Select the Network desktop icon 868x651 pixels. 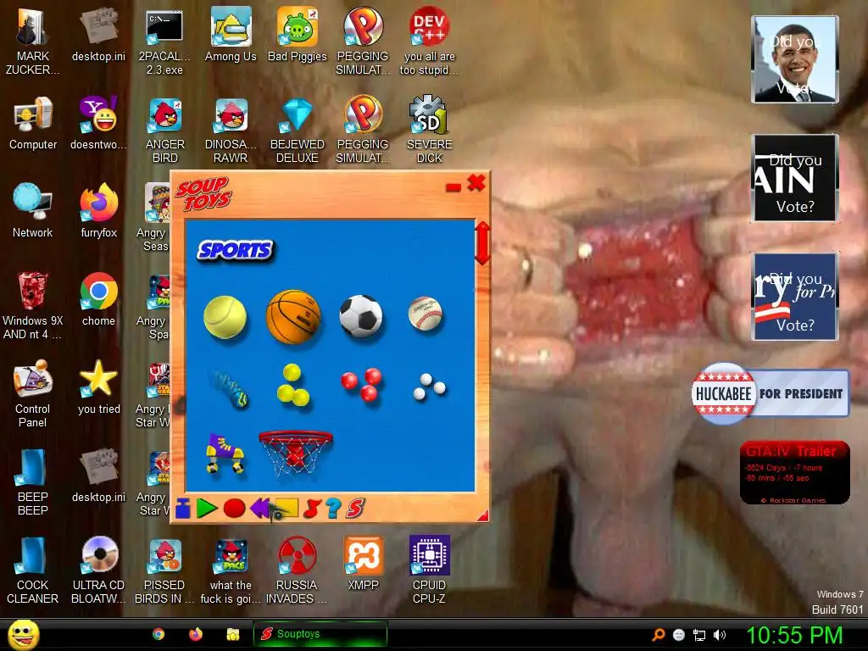click(33, 211)
